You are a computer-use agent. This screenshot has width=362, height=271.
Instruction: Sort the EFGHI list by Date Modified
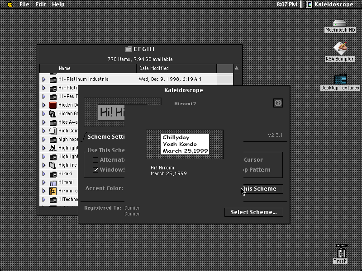[x=176, y=69]
